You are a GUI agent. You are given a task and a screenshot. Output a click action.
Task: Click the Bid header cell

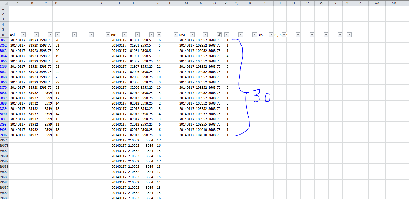click(119, 35)
